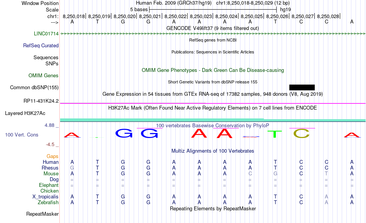
Task: Click the Chicken species row label
Action: (49, 191)
